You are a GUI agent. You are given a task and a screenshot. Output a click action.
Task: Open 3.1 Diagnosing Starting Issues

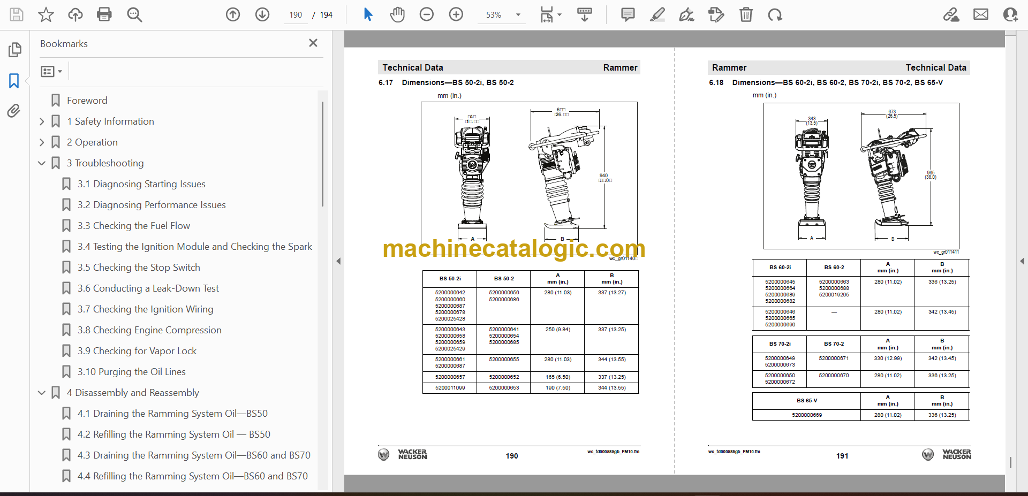tap(141, 184)
